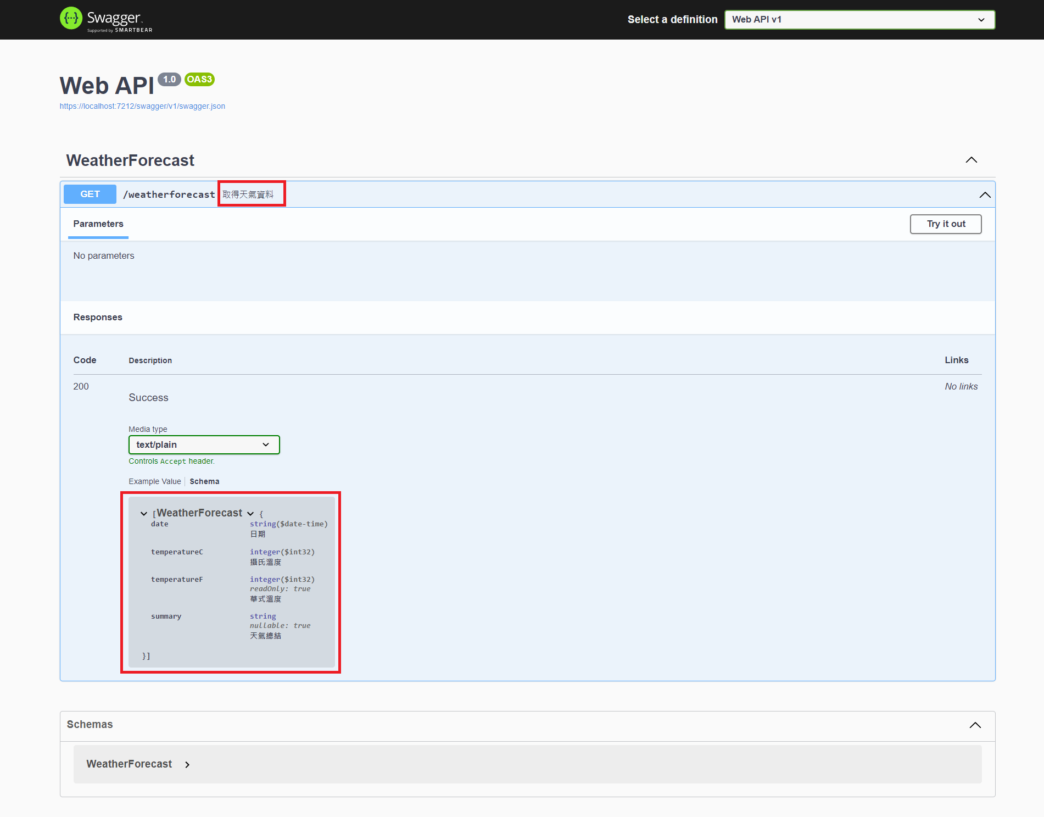Click the OAS3 badge
The image size is (1044, 817).
[199, 79]
